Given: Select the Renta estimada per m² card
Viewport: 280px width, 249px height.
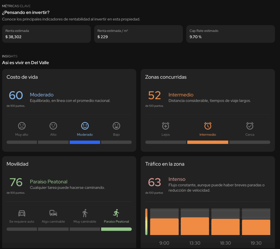Looking at the screenshot, I should [138, 34].
